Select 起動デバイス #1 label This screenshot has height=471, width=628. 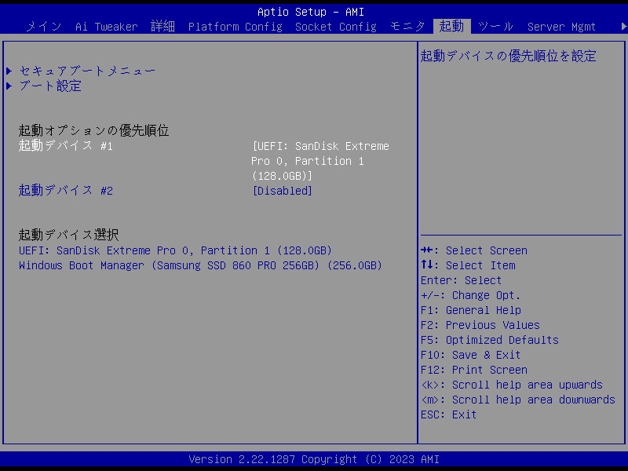pyautogui.click(x=66, y=145)
